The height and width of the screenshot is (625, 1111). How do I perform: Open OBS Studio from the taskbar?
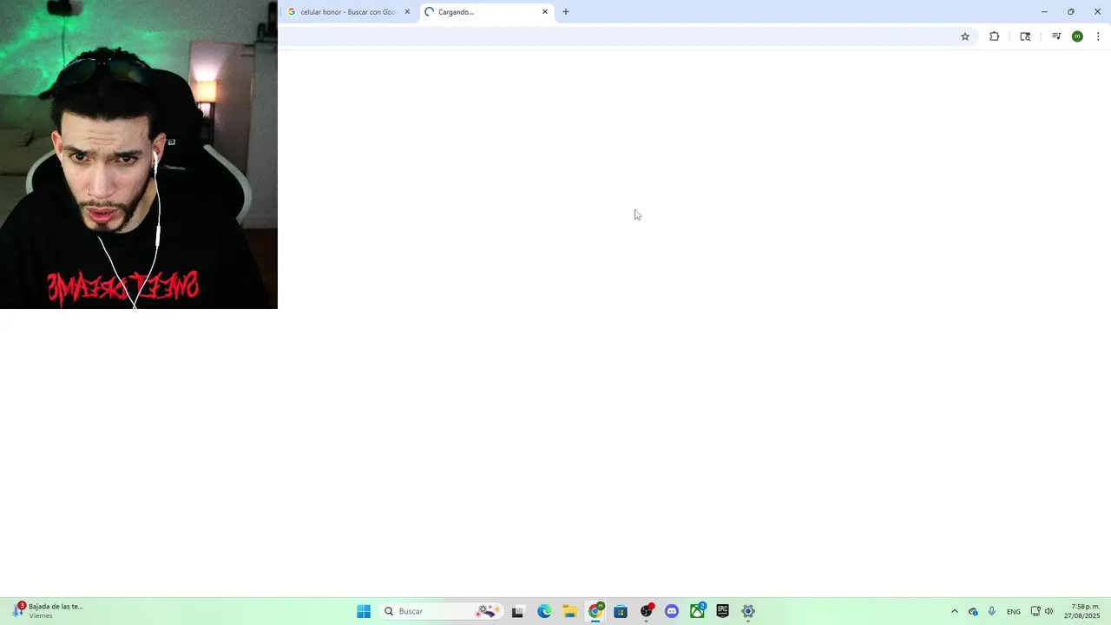point(647,611)
